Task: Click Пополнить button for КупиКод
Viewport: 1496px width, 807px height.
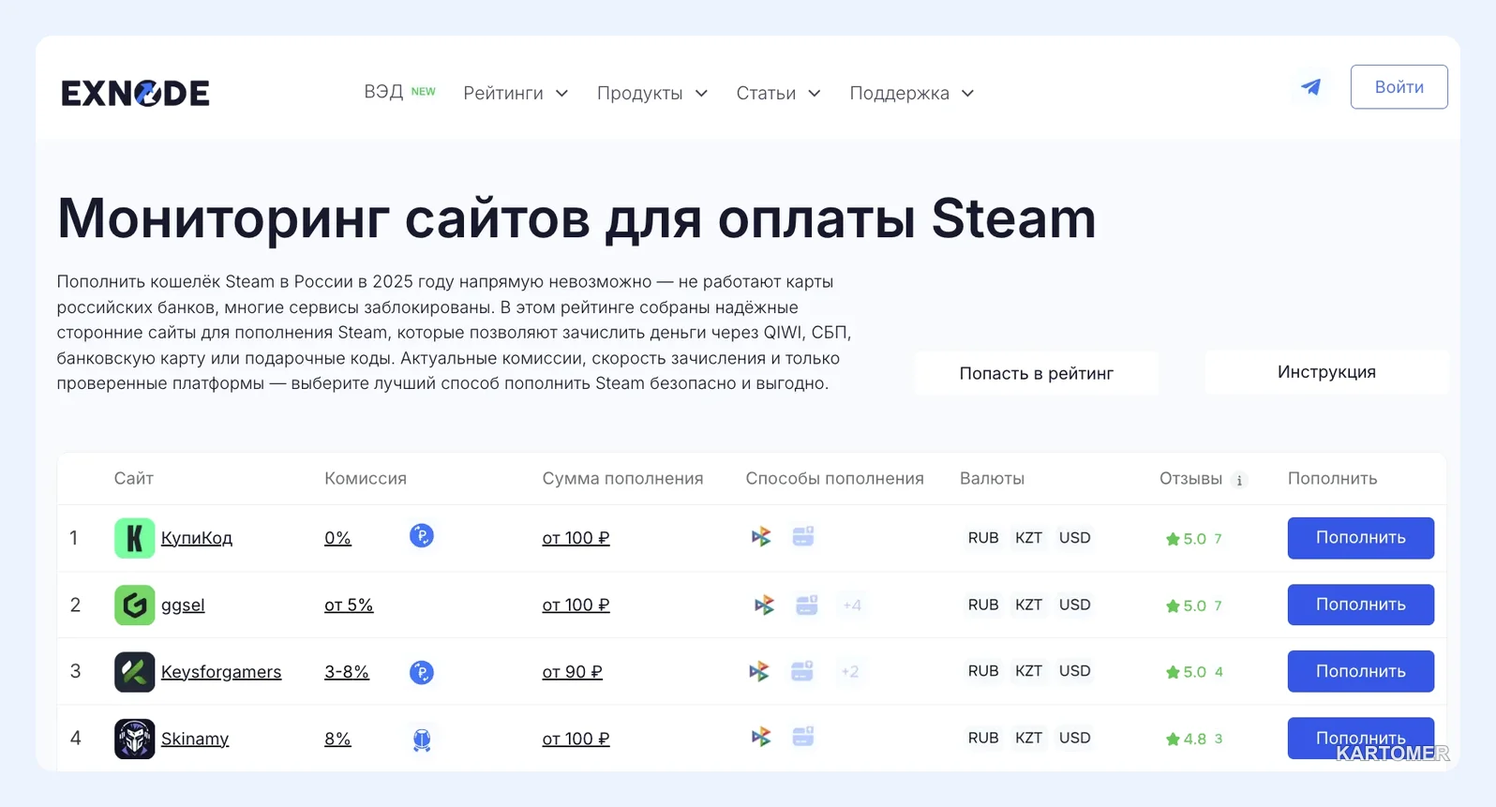Action: (1361, 538)
